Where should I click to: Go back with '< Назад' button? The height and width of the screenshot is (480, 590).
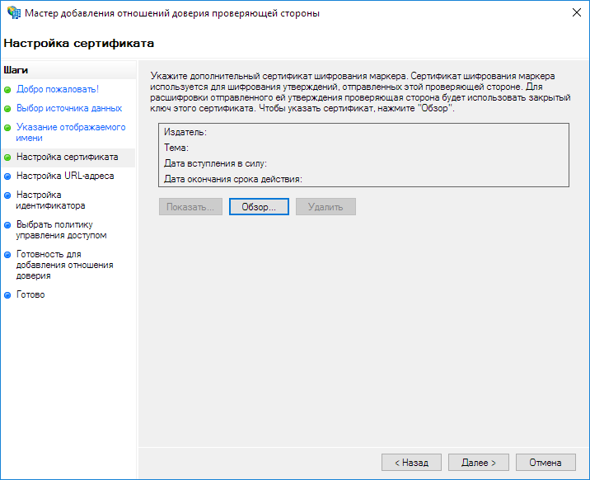pyautogui.click(x=411, y=463)
